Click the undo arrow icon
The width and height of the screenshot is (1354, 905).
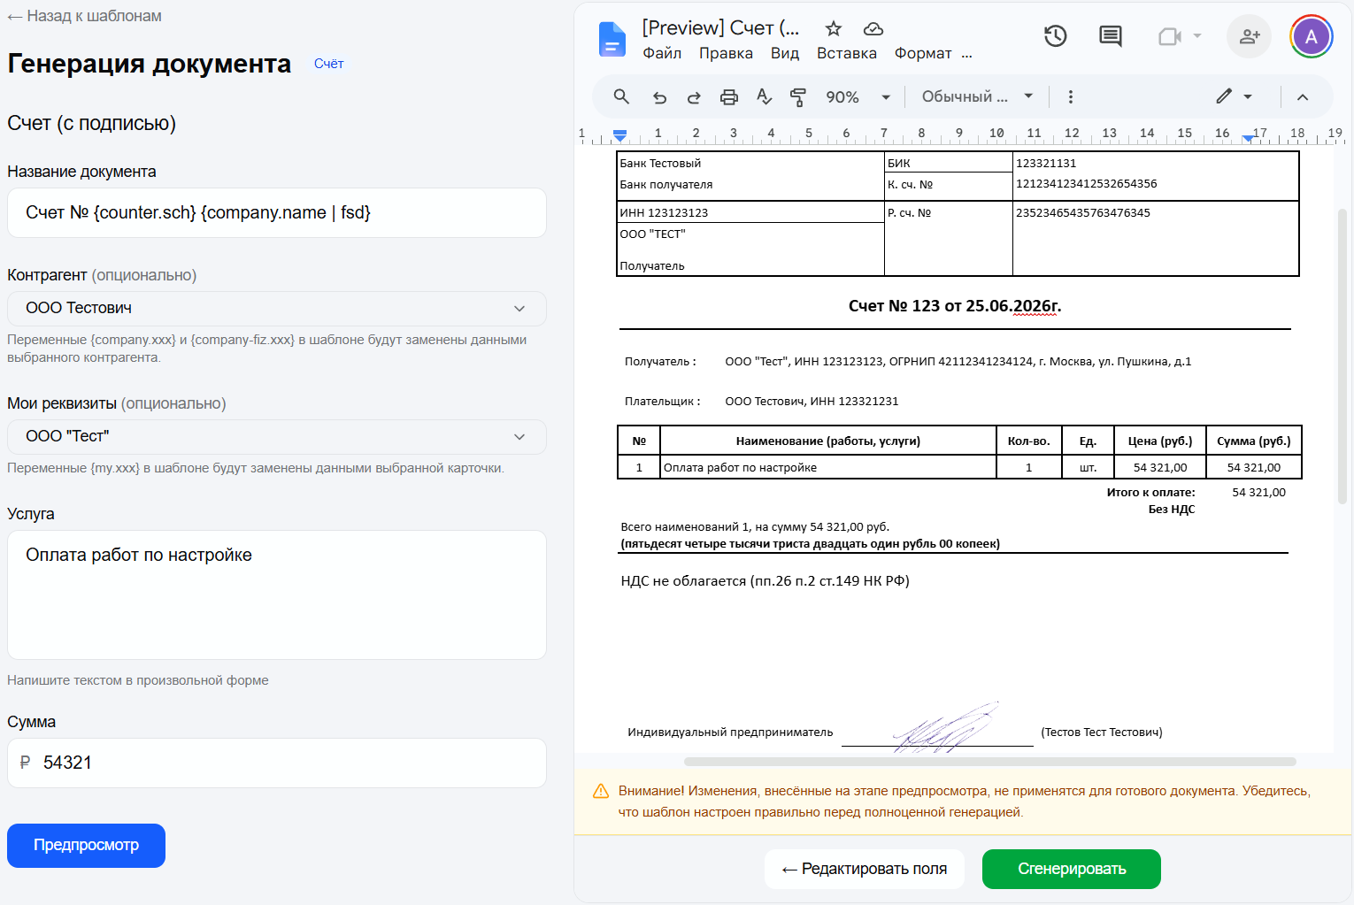[x=659, y=97]
